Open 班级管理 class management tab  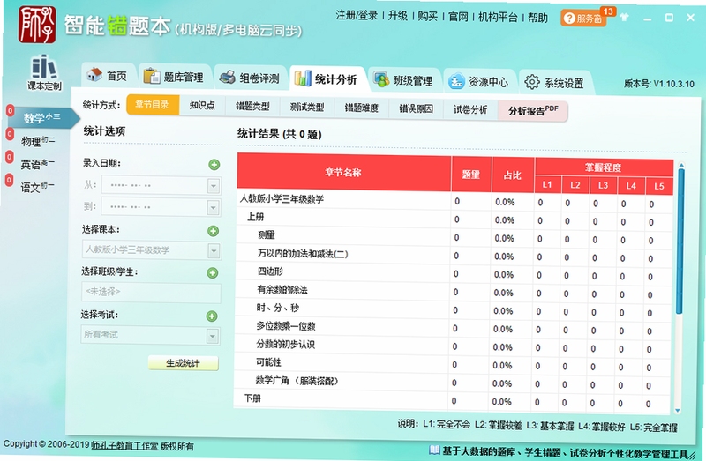pos(403,80)
